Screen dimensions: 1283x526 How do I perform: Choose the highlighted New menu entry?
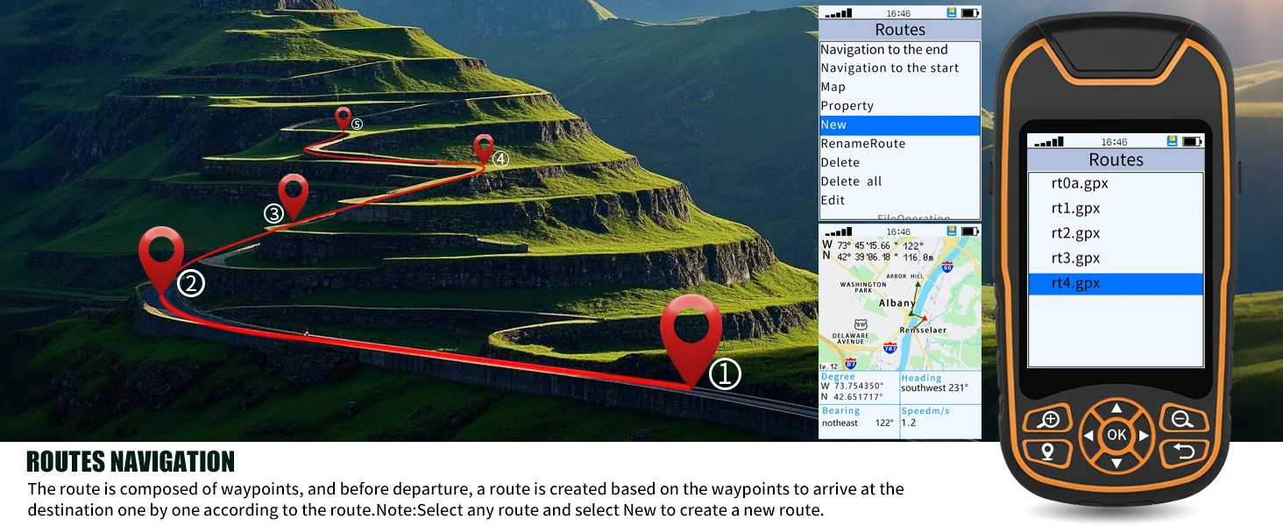point(900,125)
